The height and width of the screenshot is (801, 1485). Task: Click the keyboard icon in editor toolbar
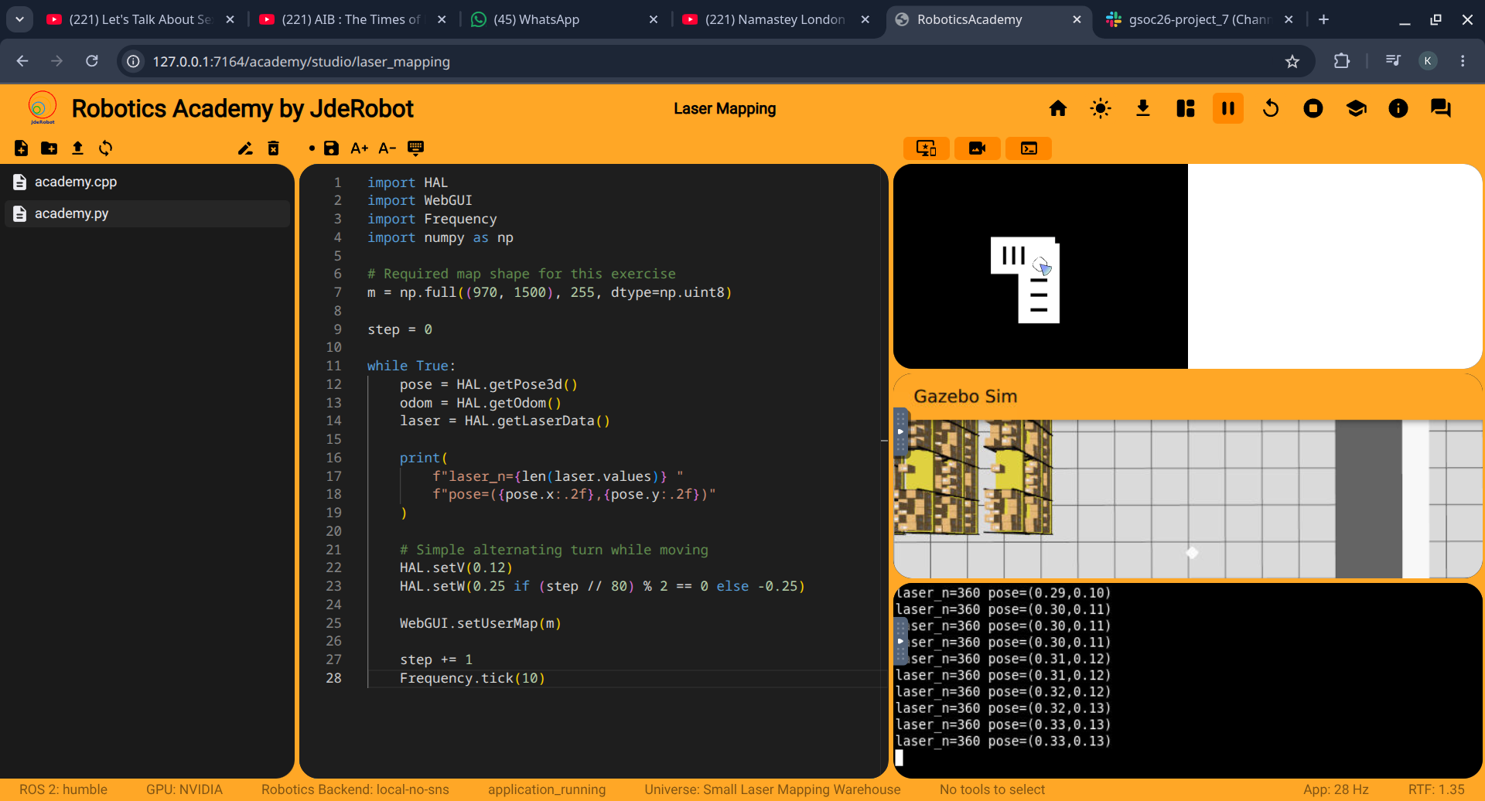[415, 148]
